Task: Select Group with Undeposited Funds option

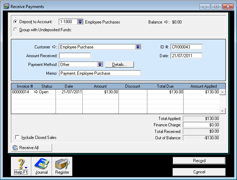Action: [x=15, y=30]
